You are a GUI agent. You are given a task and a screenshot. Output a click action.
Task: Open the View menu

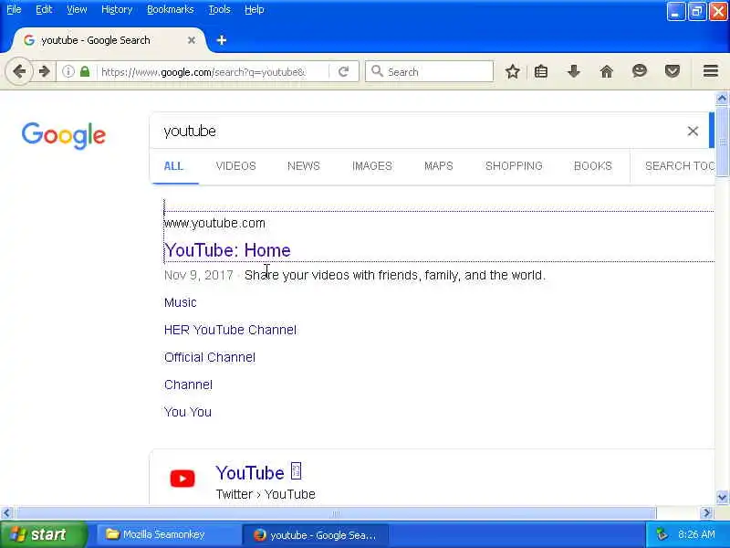point(77,9)
